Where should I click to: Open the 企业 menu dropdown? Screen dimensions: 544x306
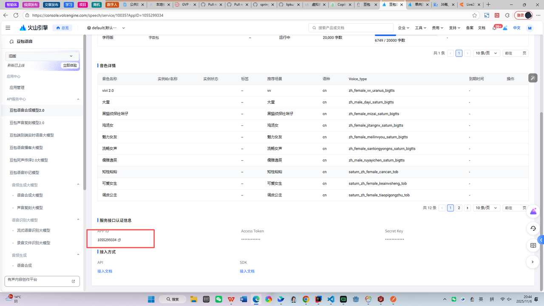pyautogui.click(x=403, y=28)
